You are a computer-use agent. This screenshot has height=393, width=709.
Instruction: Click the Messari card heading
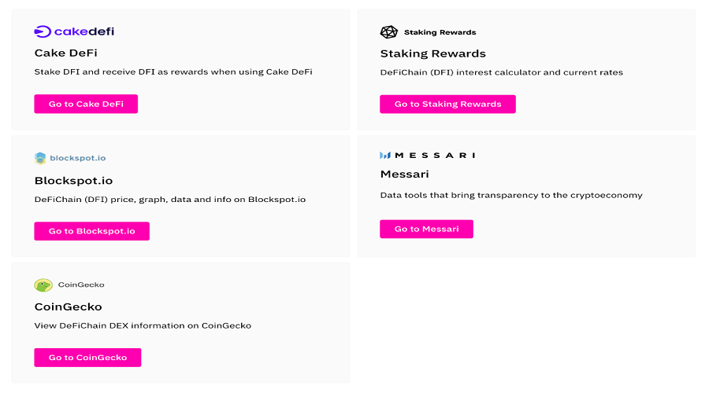(405, 174)
